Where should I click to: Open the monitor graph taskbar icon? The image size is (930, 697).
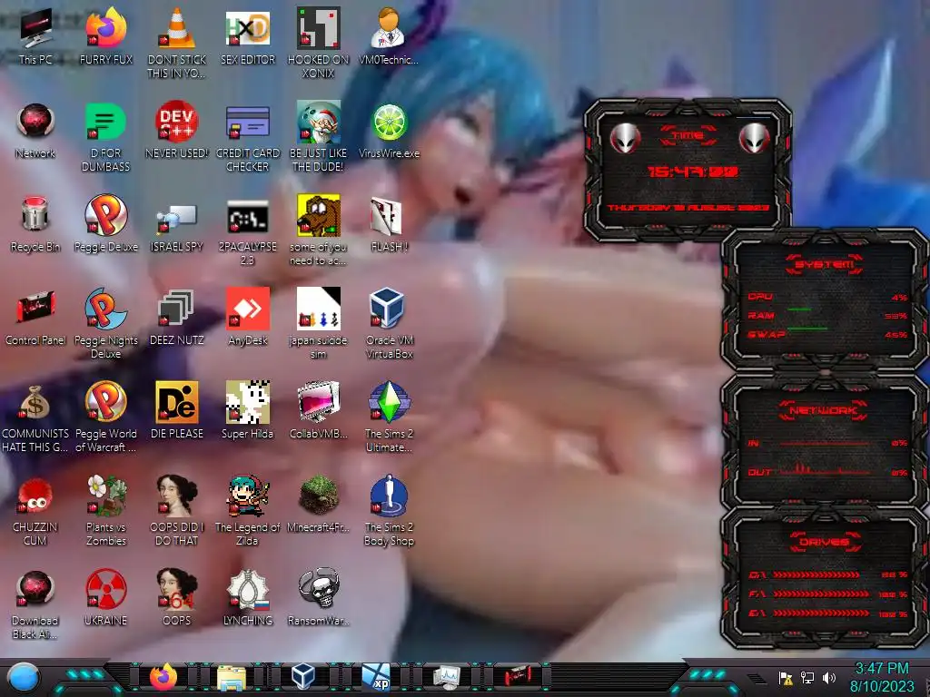pos(447,677)
